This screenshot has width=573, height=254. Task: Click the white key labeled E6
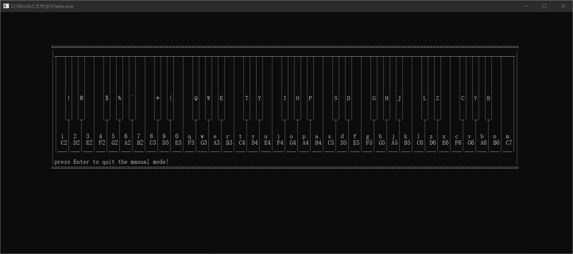point(444,140)
